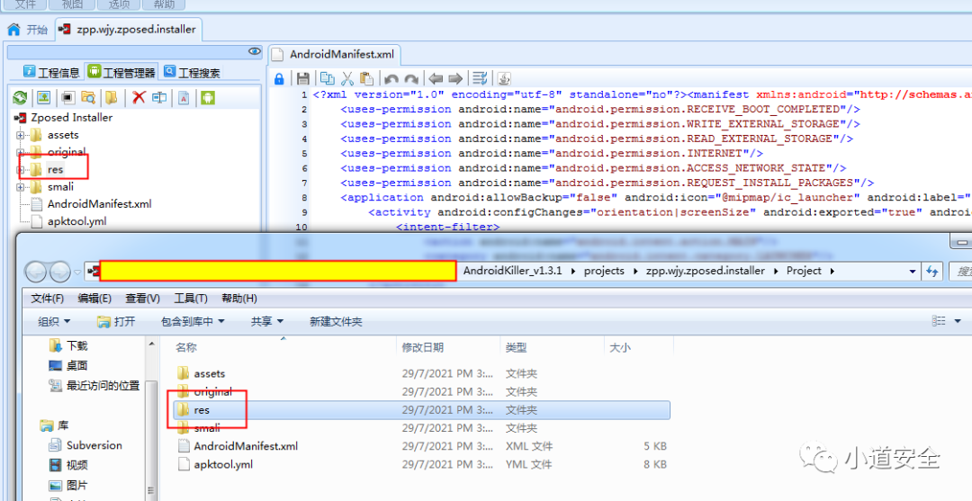Open the view options dropdown arrow
Image resolution: width=972 pixels, height=501 pixels.
958,321
